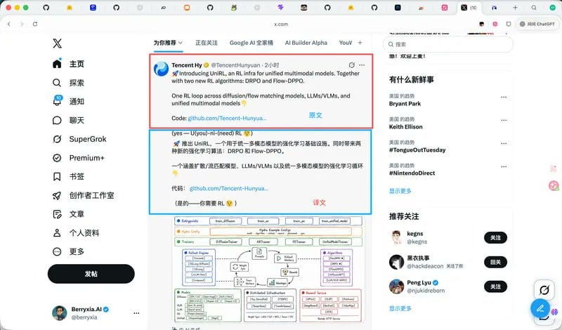Switch to Google AI 全家桶 tab

(251, 43)
